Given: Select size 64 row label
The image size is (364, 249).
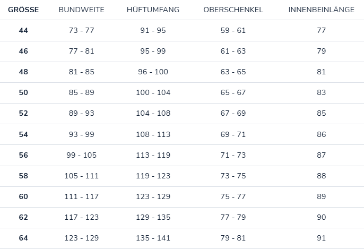Looking at the screenshot, I should [23, 238].
